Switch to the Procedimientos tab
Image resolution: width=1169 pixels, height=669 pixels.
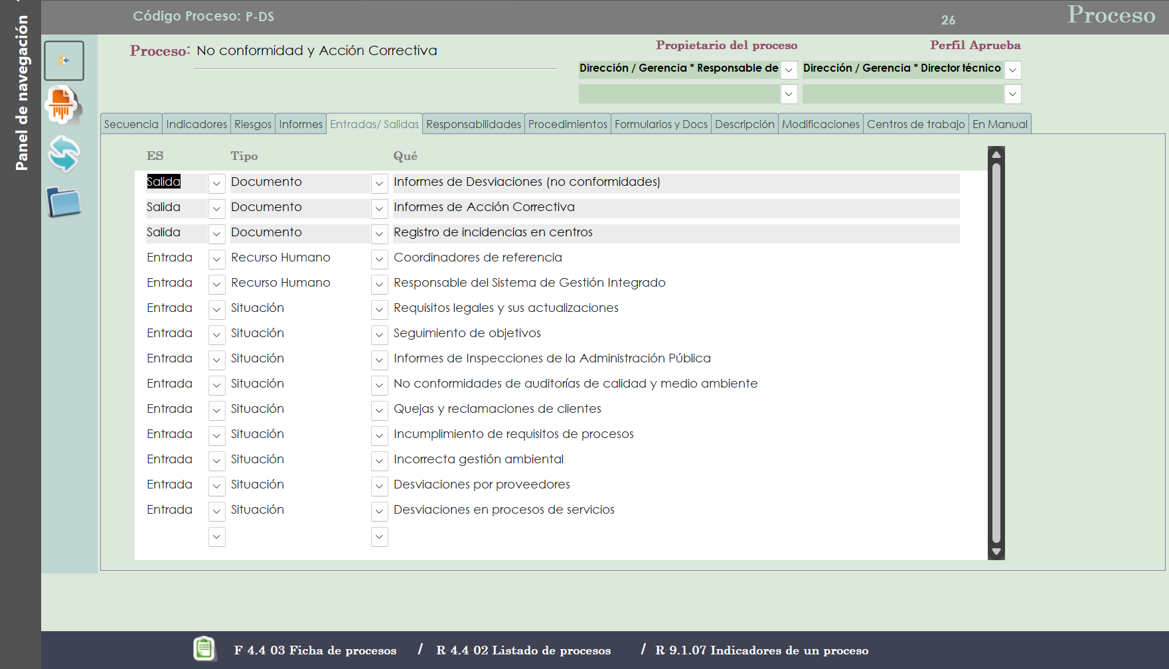tap(568, 124)
